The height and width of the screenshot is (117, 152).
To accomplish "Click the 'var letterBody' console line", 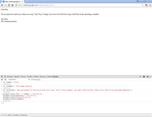I will click(67, 90).
